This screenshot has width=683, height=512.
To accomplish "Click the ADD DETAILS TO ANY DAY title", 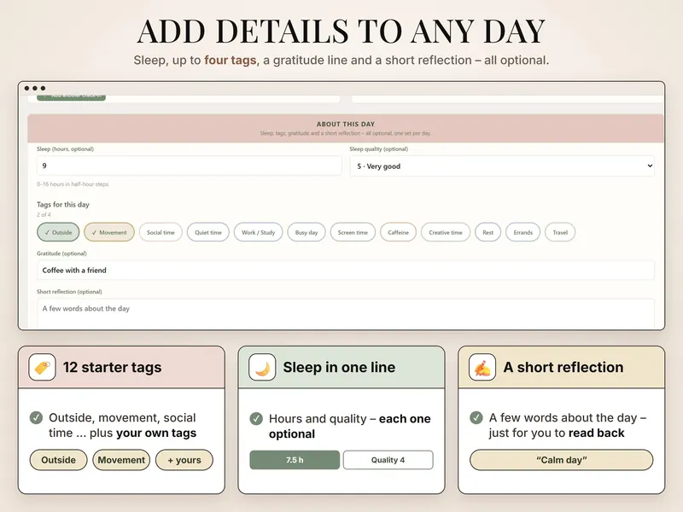I will (x=341, y=32).
